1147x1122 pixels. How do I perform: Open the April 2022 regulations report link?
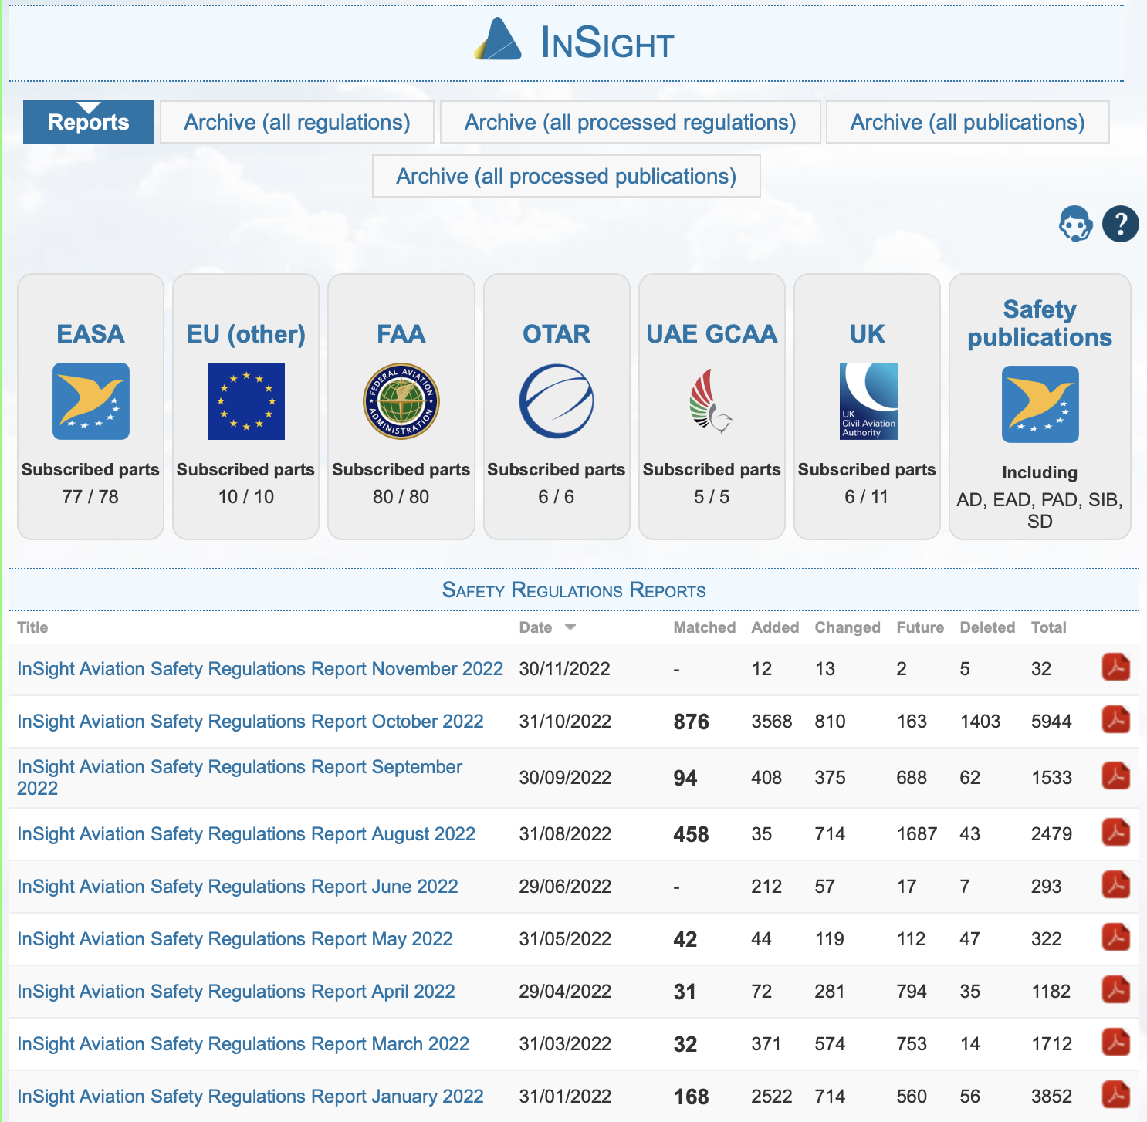click(x=236, y=991)
